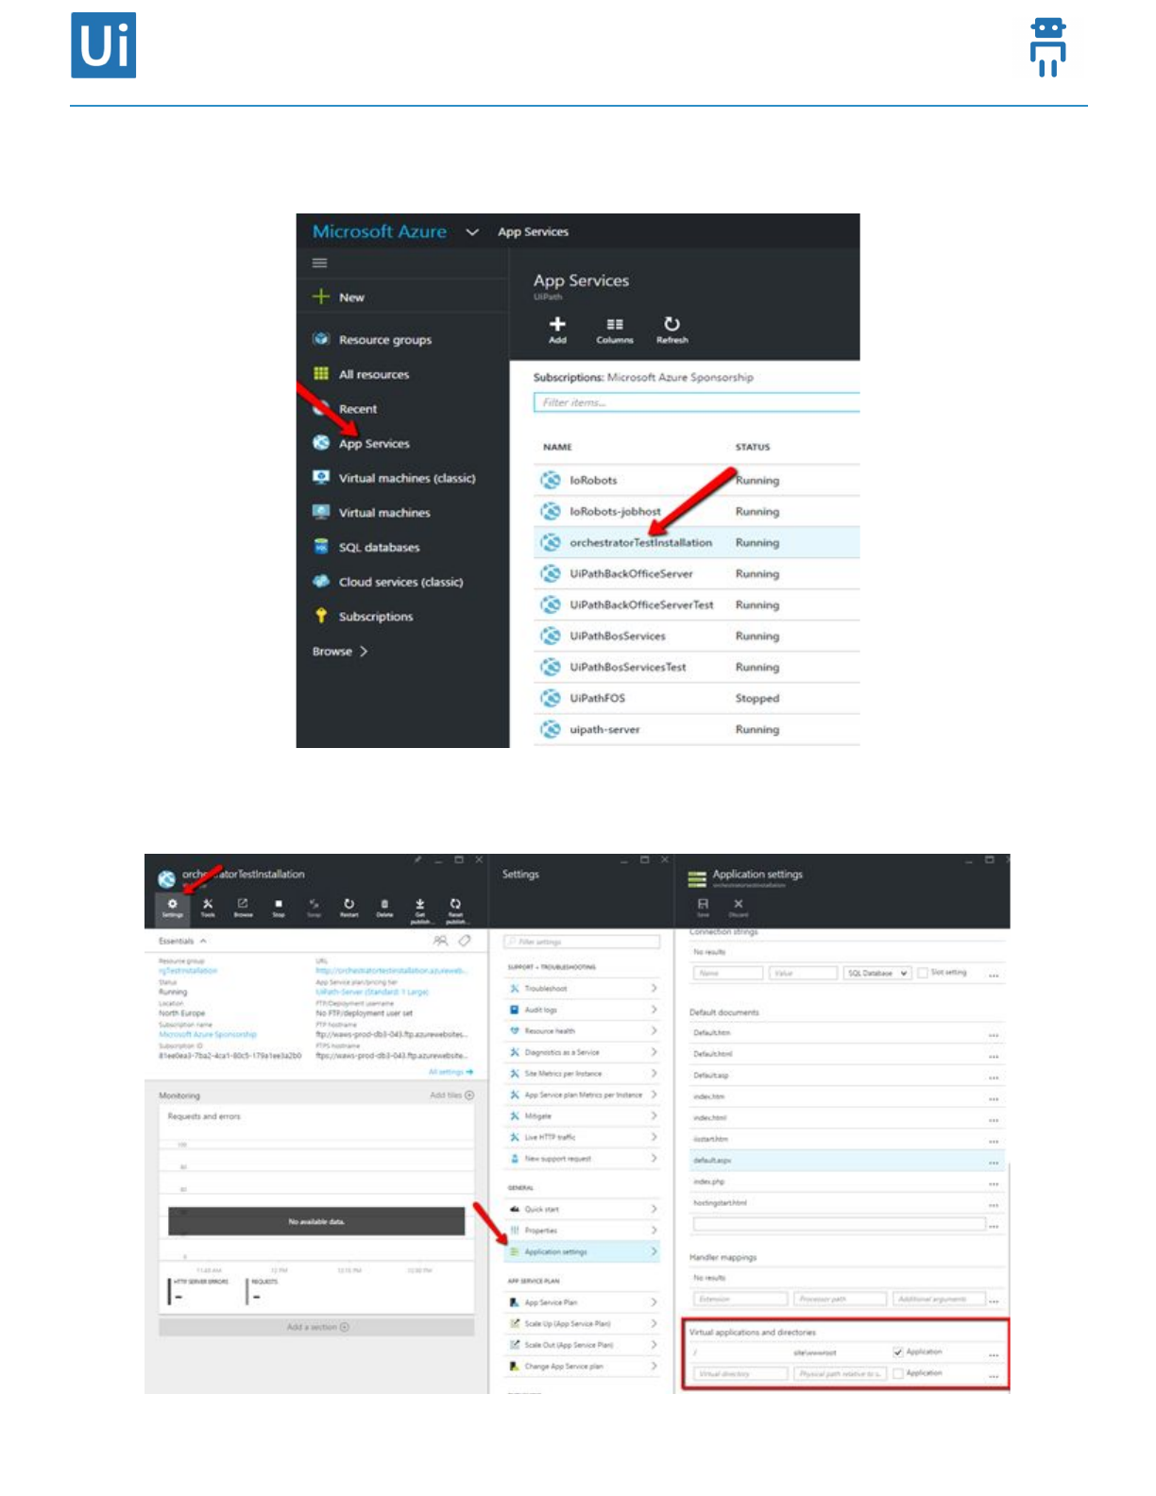The width and height of the screenshot is (1156, 1496).
Task: Open the Columns layout icon
Action: tap(615, 324)
